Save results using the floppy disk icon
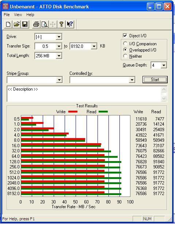 point(25,24)
